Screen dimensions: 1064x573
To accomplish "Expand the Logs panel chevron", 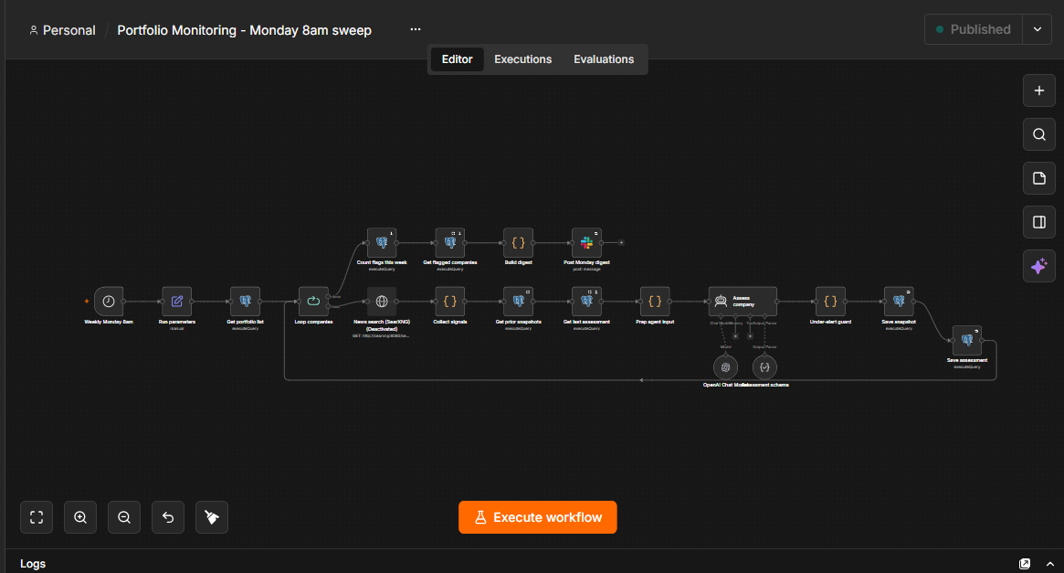I will [1049, 564].
